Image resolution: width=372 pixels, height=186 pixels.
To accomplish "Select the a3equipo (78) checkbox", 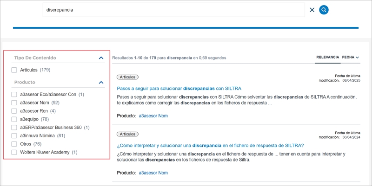I will (x=14, y=119).
